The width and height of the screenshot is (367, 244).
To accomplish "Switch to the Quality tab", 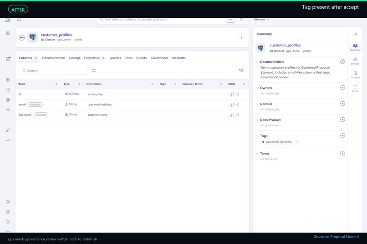I will [x=141, y=58].
